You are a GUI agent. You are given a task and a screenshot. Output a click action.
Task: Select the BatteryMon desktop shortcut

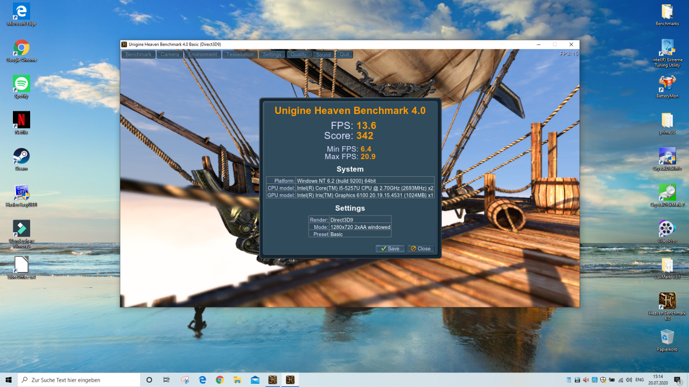667,84
